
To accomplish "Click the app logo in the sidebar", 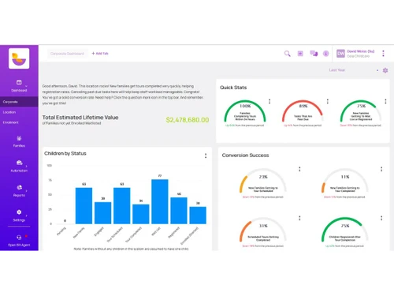I will 19,58.
